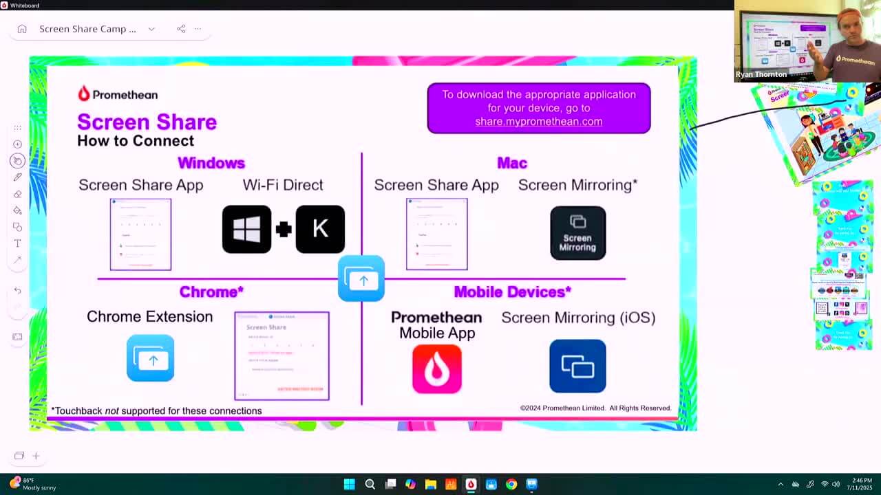Click the Windows Screen Share App thumbnail

tap(140, 234)
